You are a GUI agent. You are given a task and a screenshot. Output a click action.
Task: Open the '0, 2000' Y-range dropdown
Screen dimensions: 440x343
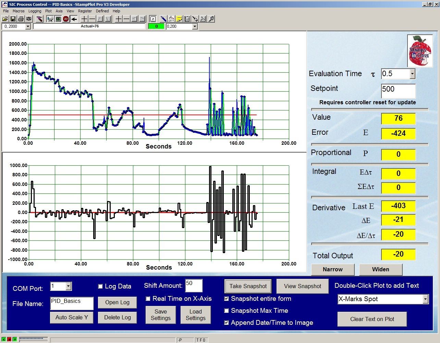pyautogui.click(x=28, y=26)
